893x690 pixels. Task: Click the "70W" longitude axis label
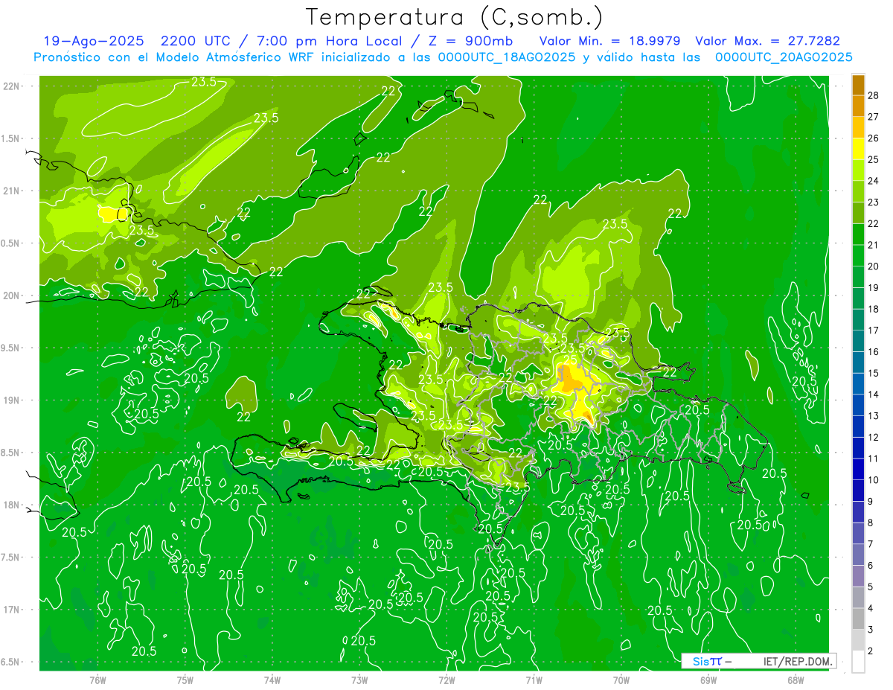pos(621,680)
